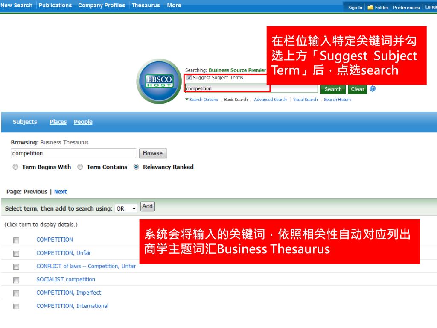Image resolution: width=437 pixels, height=328 pixels.
Task: Open the help question mark icon
Action: pyautogui.click(x=373, y=89)
